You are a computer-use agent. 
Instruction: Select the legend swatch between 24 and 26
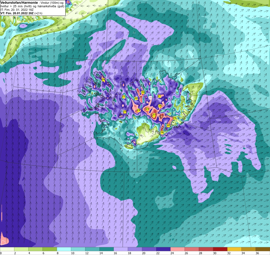(x=178, y=249)
